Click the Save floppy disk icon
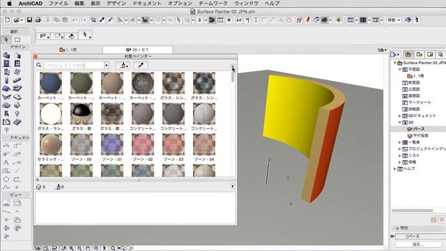The image size is (446, 251). pos(29,20)
